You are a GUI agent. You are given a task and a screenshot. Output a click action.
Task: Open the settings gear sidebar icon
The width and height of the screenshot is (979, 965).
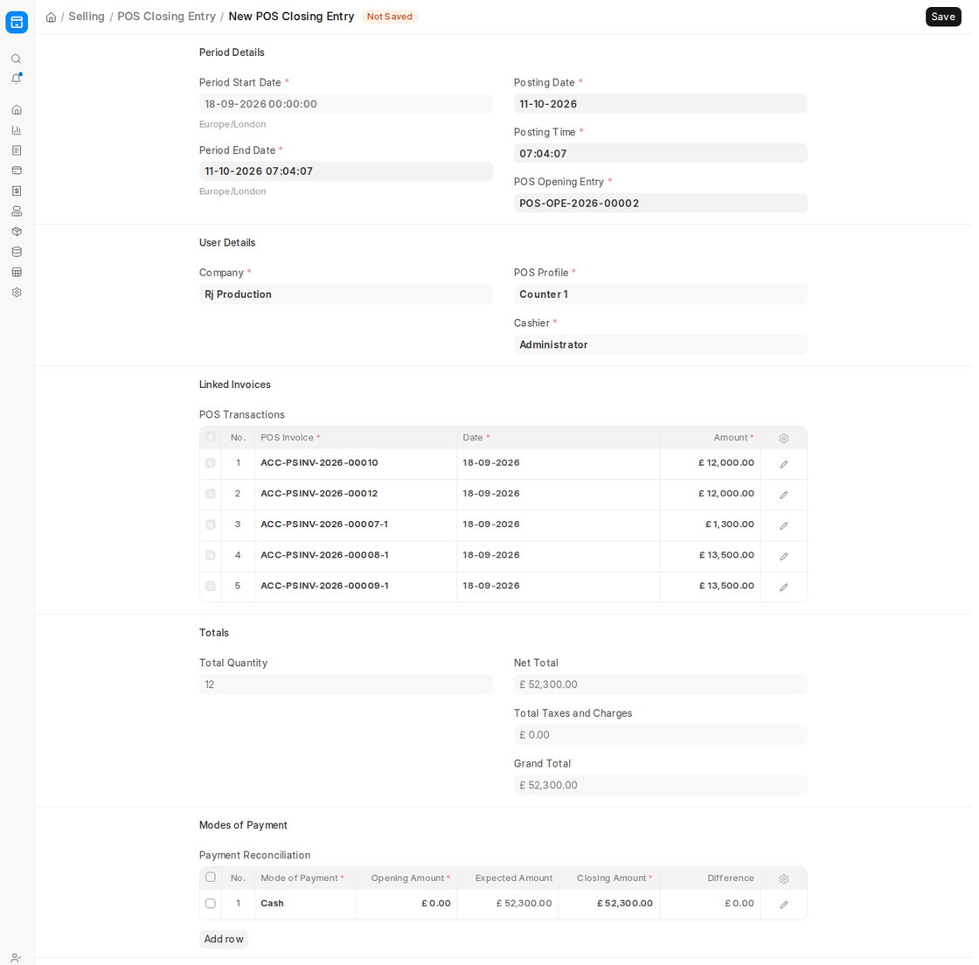click(x=17, y=292)
